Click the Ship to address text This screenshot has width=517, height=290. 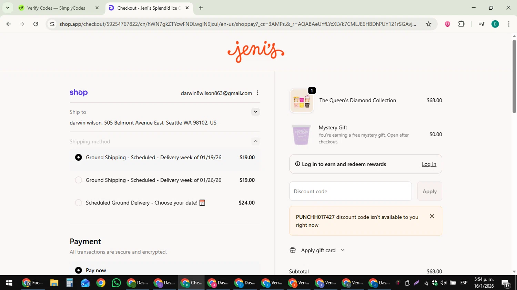pyautogui.click(x=143, y=122)
